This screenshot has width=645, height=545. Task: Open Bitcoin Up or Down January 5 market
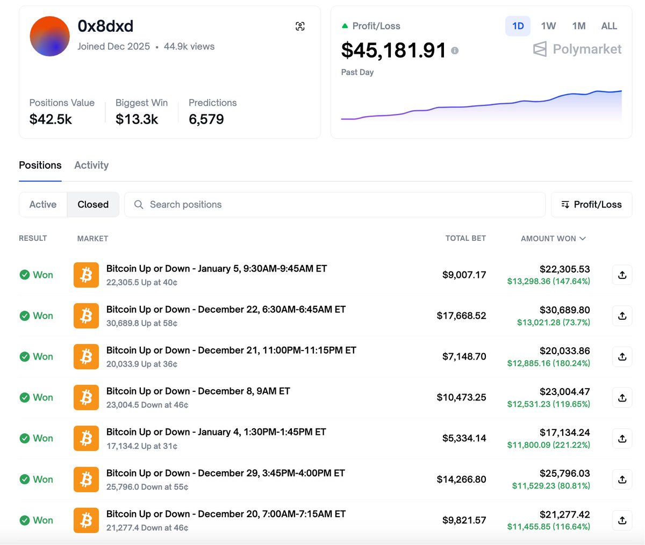pyautogui.click(x=217, y=268)
